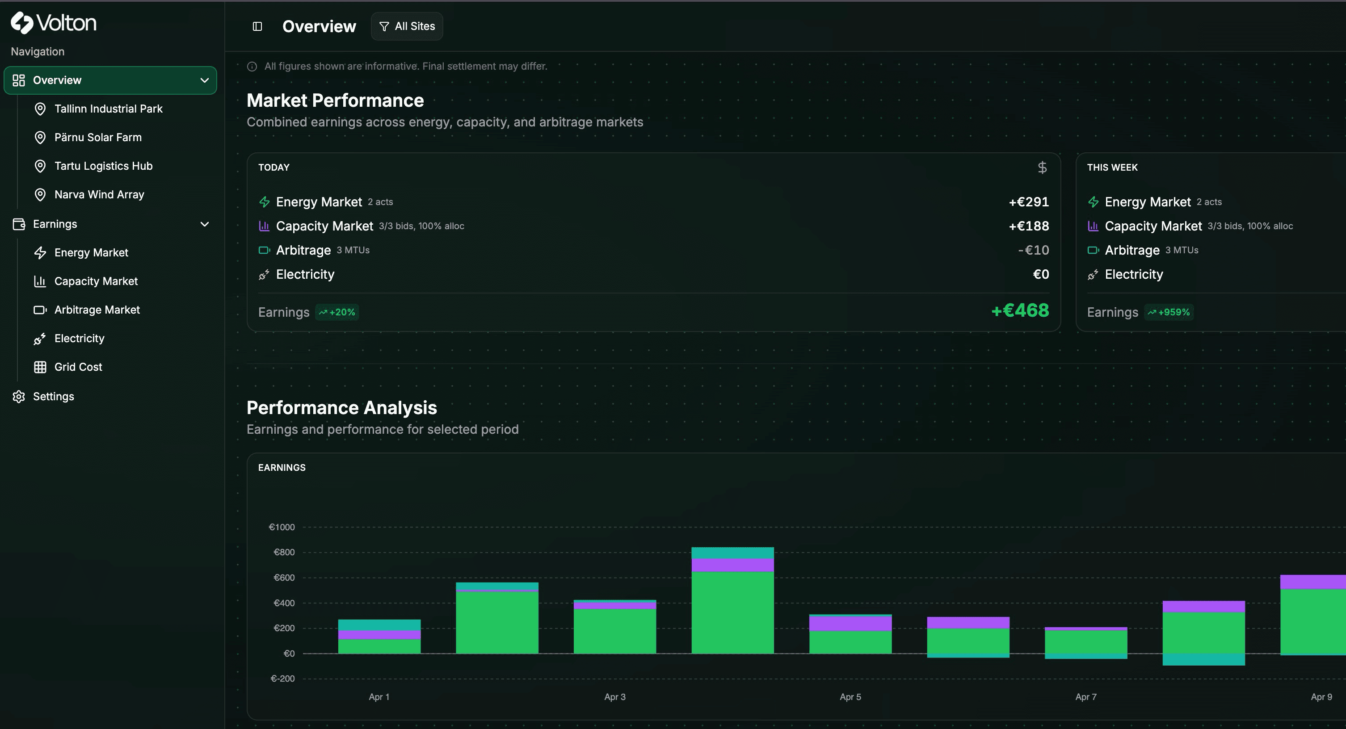Image resolution: width=1346 pixels, height=729 pixels.
Task: Open Tartu Logistics Hub site
Action: [104, 166]
